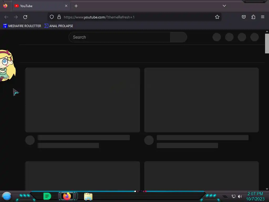Screen dimensions: 269x202
Task: Open tracking protection shield info
Action: [52, 17]
